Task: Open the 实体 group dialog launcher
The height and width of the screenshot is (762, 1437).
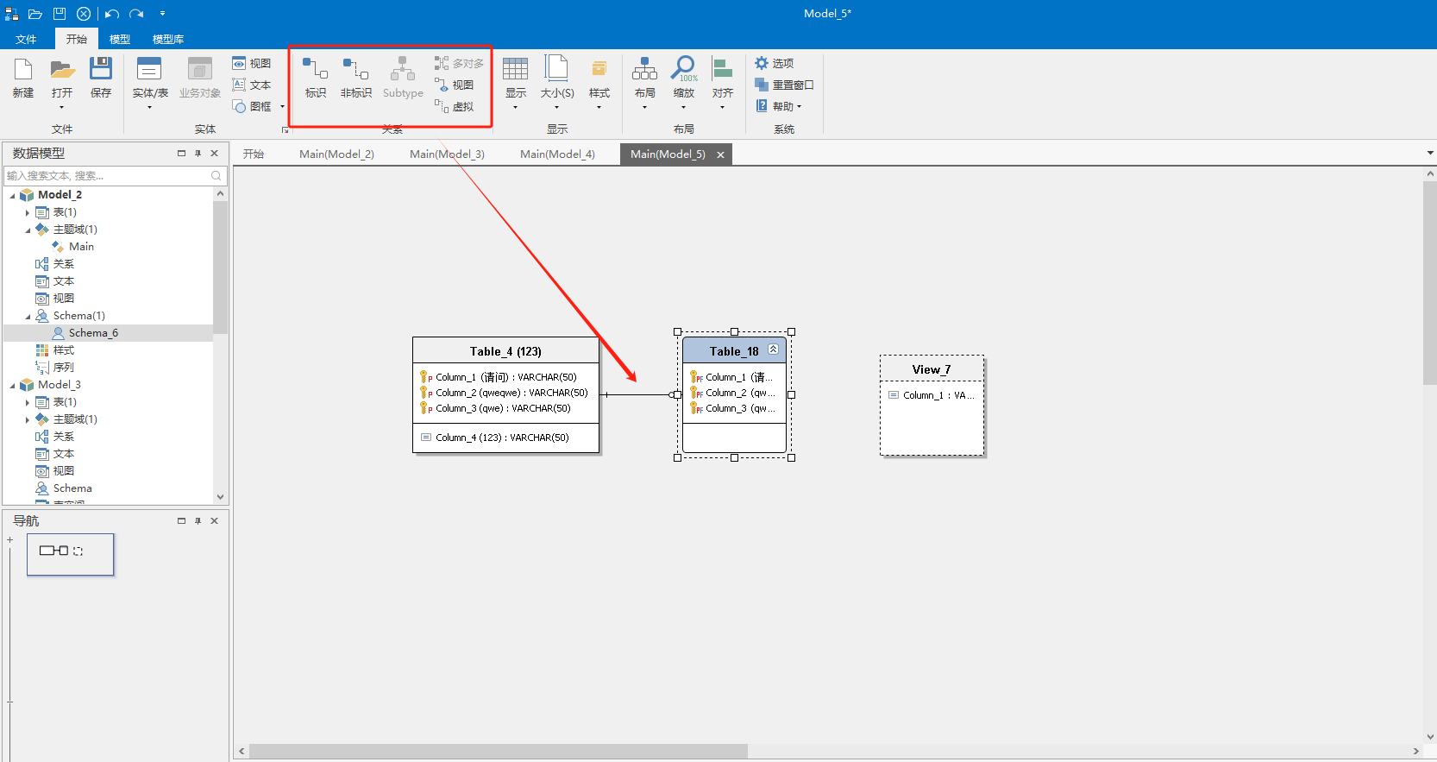Action: [x=286, y=130]
